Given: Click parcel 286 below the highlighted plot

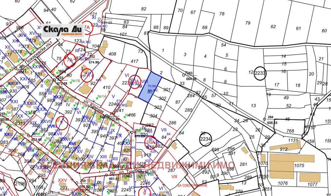Looking at the screenshot, I should [173, 123].
